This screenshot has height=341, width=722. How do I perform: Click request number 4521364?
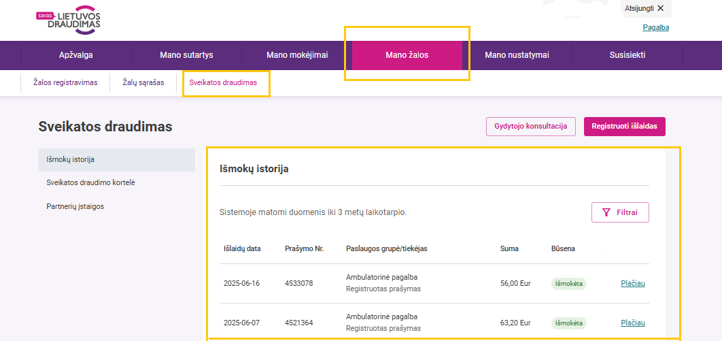coord(299,323)
